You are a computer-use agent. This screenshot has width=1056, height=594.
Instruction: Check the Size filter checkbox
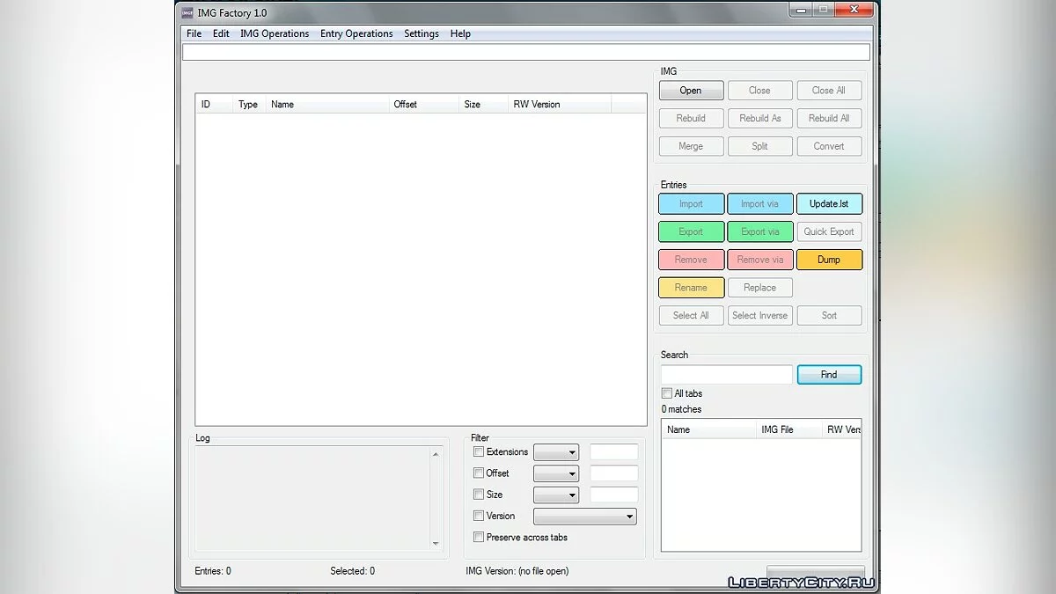(479, 495)
